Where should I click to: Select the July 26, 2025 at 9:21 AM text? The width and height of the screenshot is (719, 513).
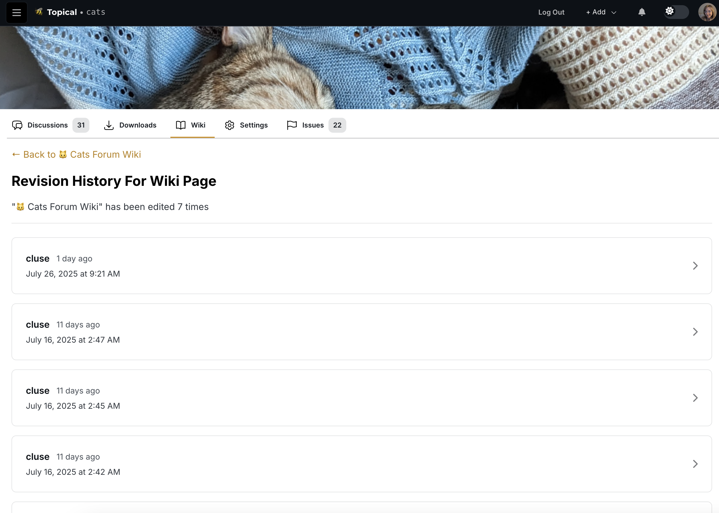73,274
